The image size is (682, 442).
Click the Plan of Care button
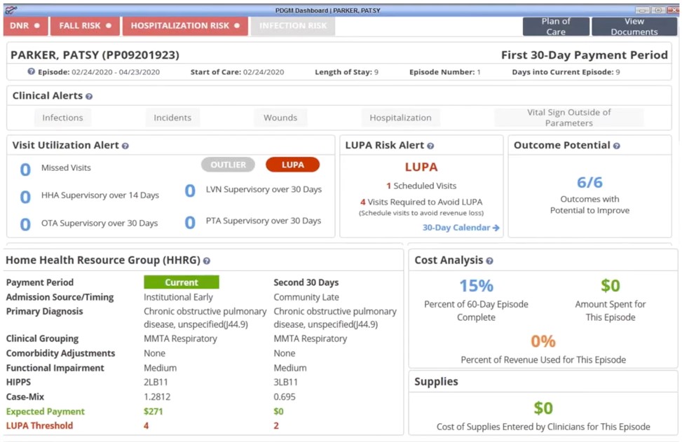pyautogui.click(x=556, y=25)
